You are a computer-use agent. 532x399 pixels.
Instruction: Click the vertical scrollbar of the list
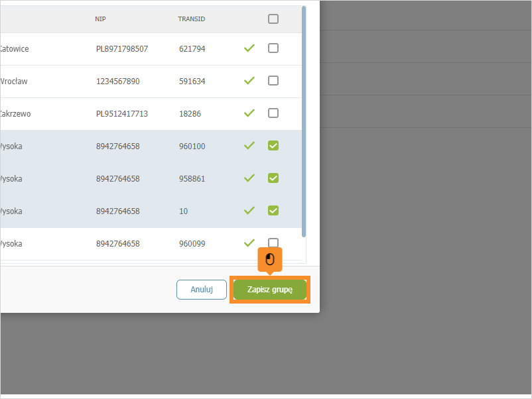(304, 122)
